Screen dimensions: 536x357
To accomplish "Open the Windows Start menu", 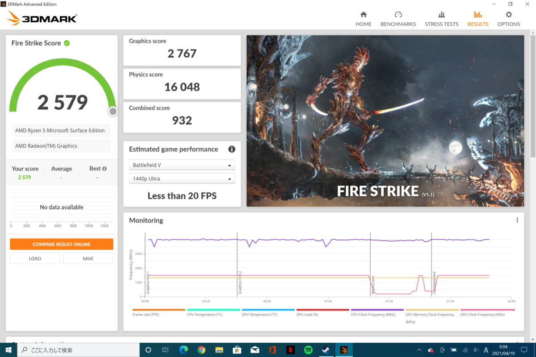I will (x=8, y=350).
